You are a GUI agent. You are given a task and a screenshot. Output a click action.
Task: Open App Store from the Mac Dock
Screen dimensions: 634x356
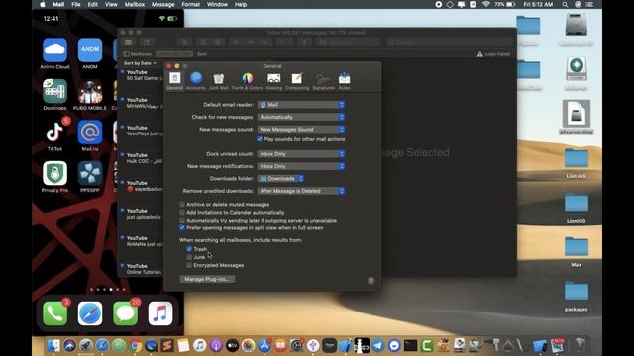tap(264, 345)
